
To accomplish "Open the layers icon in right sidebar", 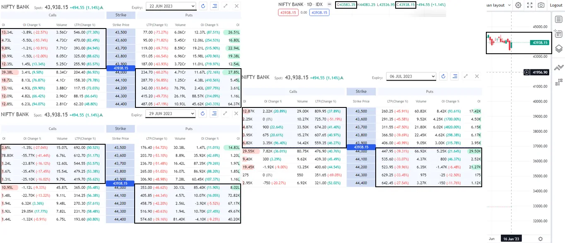I will click(558, 49).
